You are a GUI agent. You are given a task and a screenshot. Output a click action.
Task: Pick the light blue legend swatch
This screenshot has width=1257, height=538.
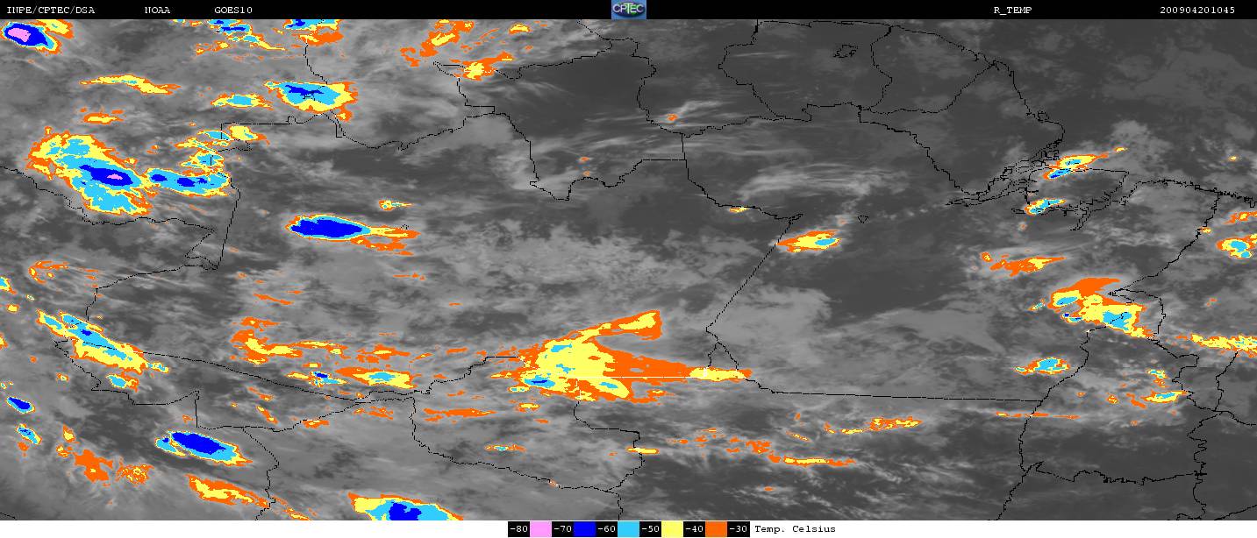point(628,529)
